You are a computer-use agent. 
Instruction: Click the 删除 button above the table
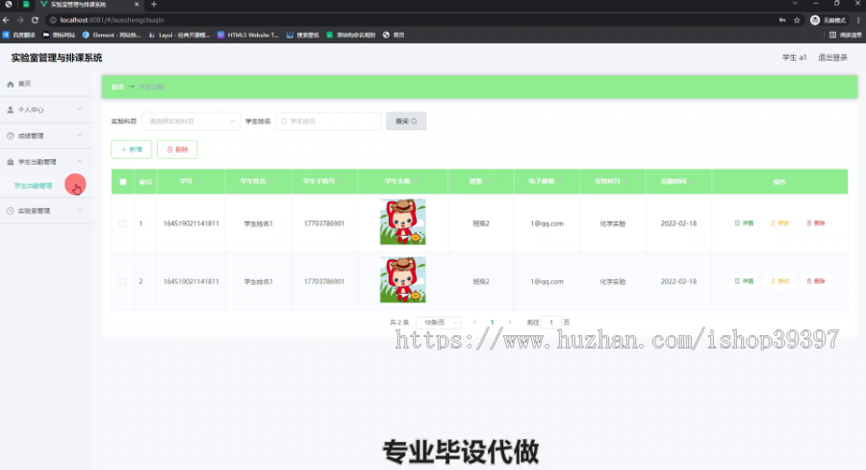click(x=177, y=149)
